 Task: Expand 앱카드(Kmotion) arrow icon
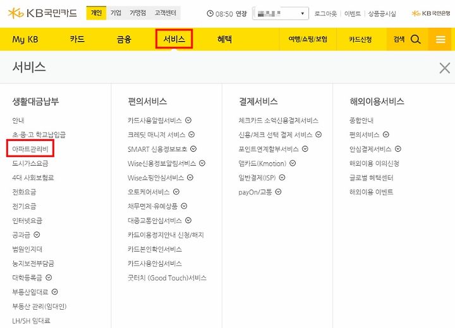(293, 163)
